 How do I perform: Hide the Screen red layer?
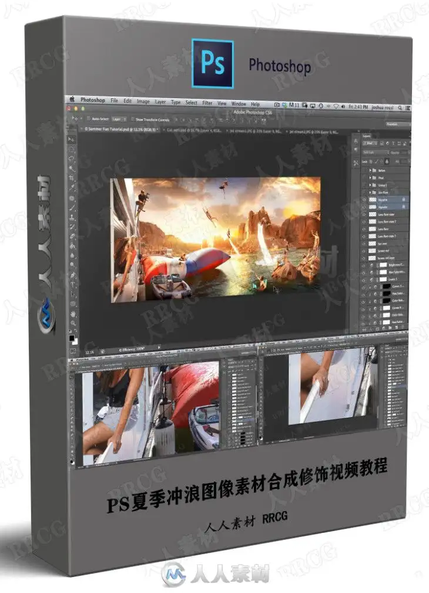364,251
